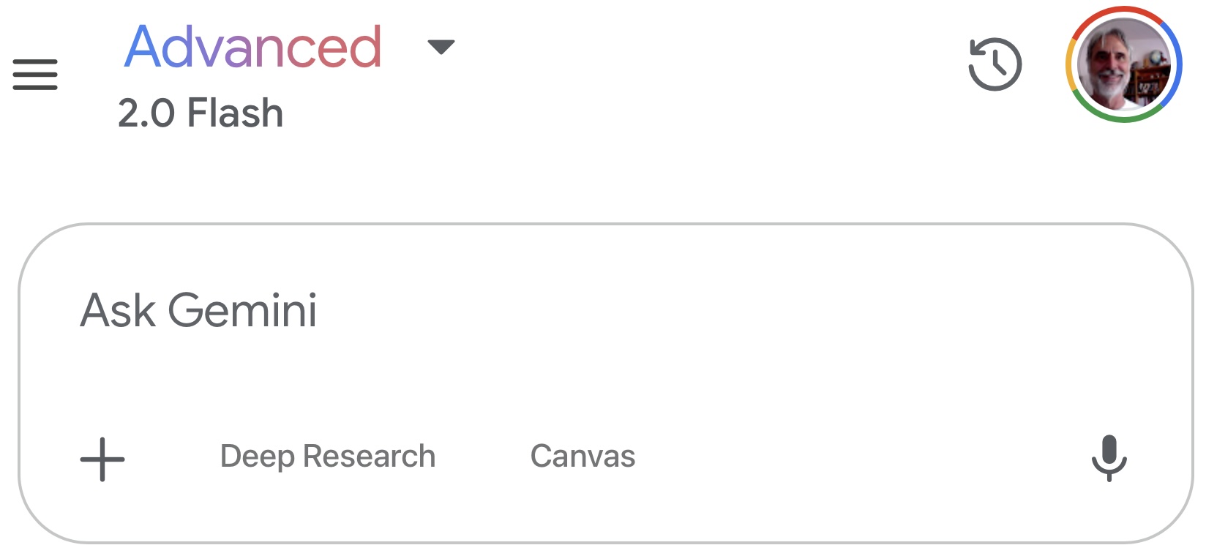The height and width of the screenshot is (556, 1206).
Task: Expand the model selector dropdown arrow
Action: (441, 48)
